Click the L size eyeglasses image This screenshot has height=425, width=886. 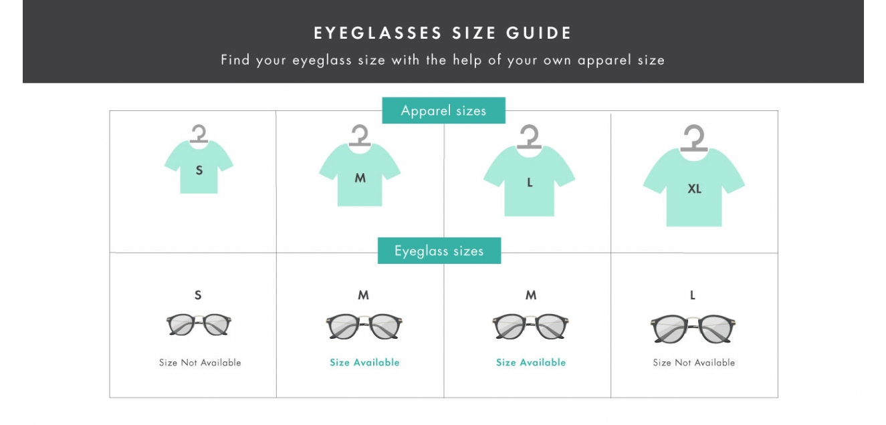693,328
